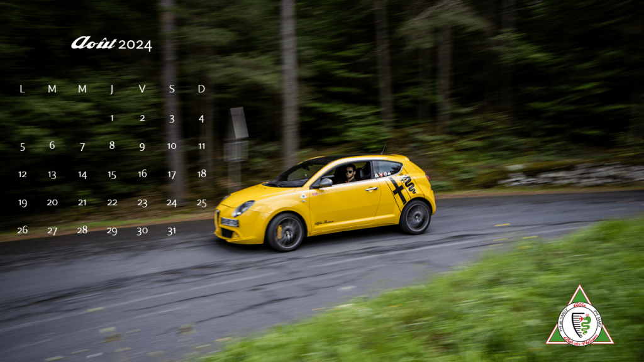644x362 pixels.
Task: Click the "S" Saturday column header
Action: 172,89
